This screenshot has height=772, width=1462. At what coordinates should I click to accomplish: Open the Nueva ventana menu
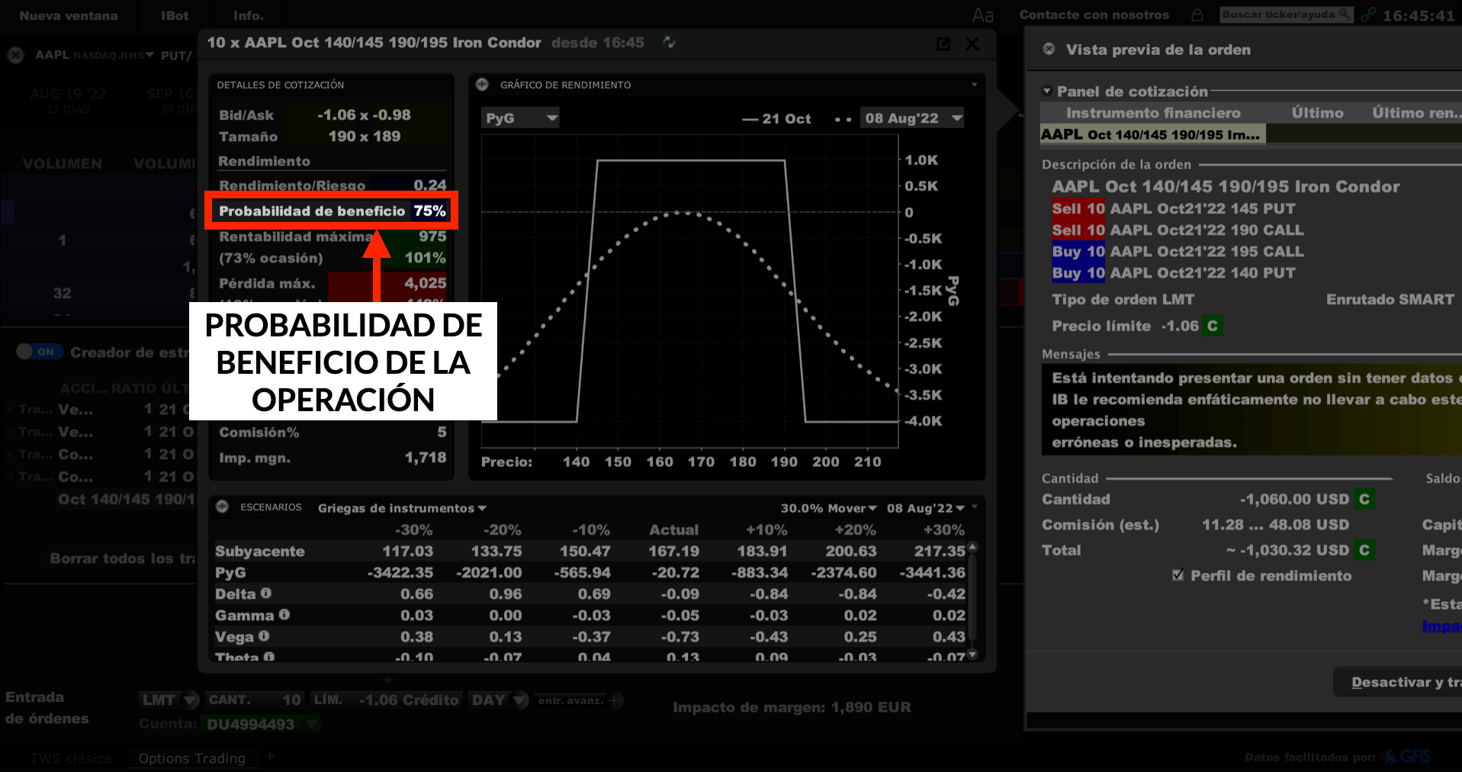(x=69, y=15)
